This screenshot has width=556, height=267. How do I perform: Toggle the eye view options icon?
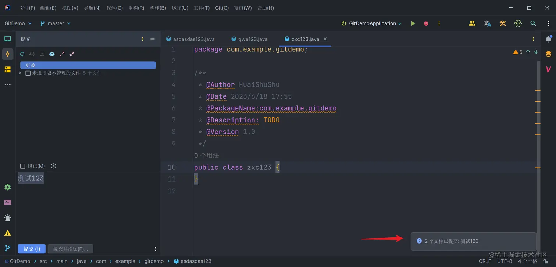coord(52,54)
